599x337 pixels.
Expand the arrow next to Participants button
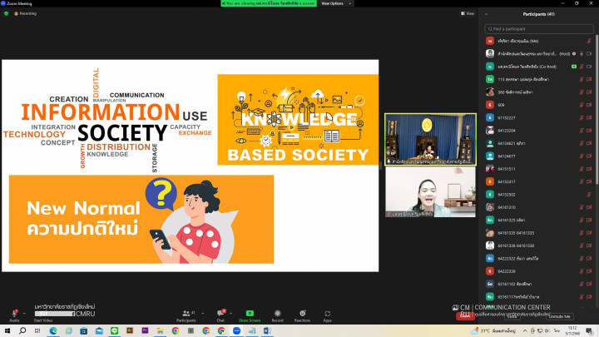point(203,314)
